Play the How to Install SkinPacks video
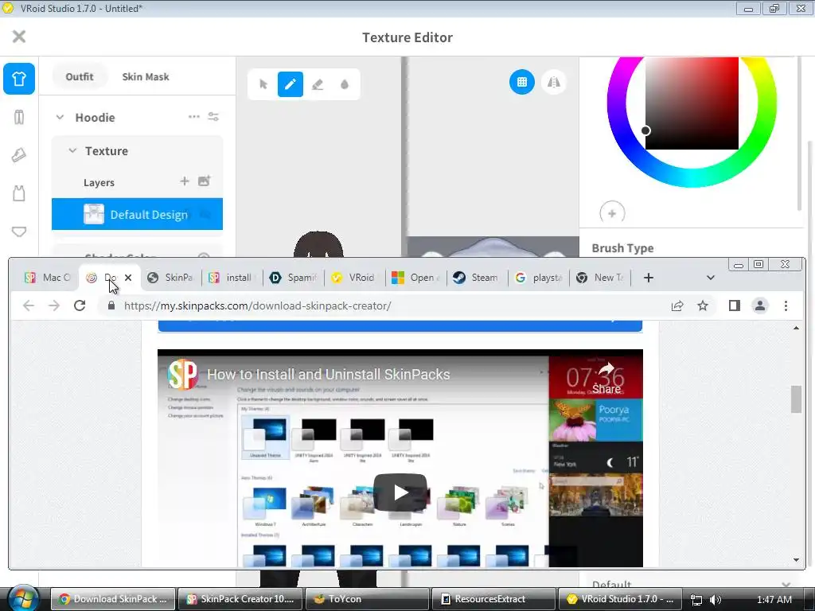815x611 pixels. 400,492
